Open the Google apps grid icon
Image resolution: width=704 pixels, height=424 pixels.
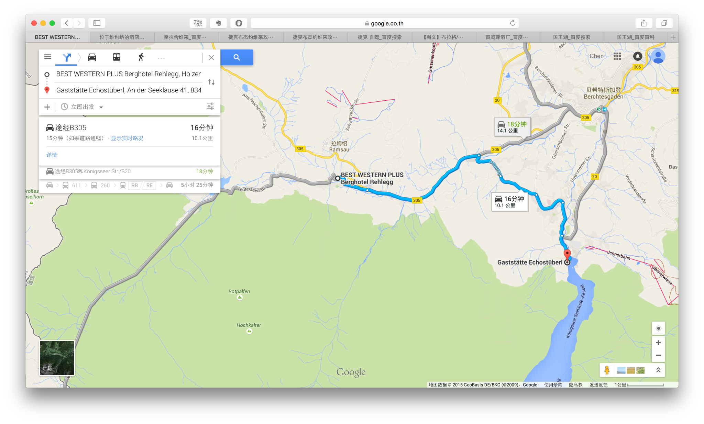617,56
